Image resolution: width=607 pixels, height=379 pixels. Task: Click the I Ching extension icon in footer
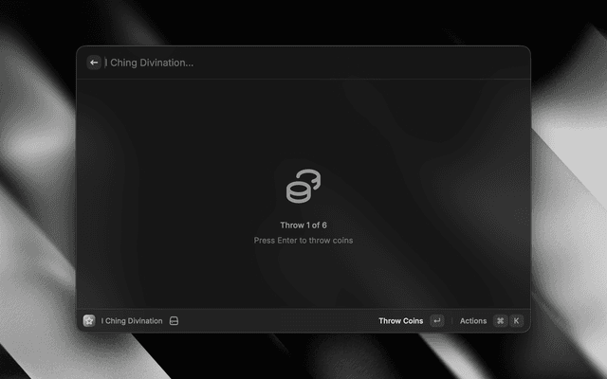pos(89,321)
